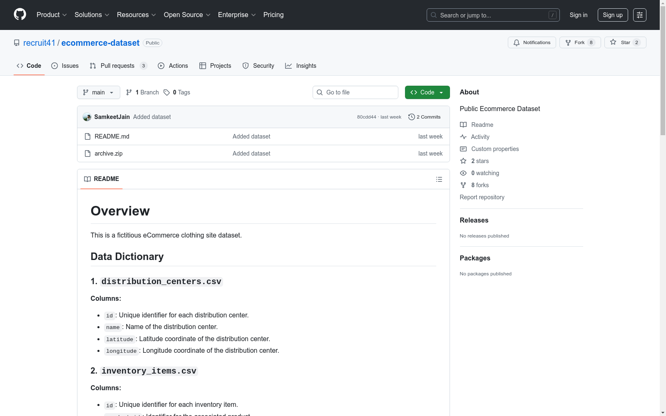Click the Branch count icon
Screen dimensions: 666x416
[x=129, y=92]
